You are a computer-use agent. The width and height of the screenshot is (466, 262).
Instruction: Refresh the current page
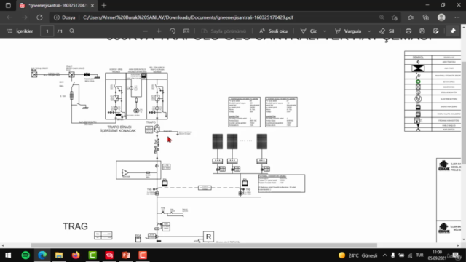click(39, 17)
